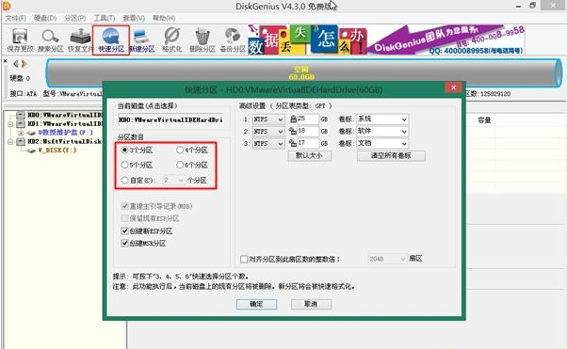The width and height of the screenshot is (567, 349).
Task: Close the disk bar panel with small x
Action: tap(5, 61)
